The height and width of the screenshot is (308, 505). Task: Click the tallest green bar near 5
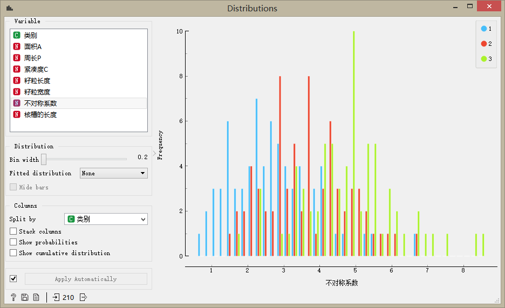pyautogui.click(x=353, y=143)
